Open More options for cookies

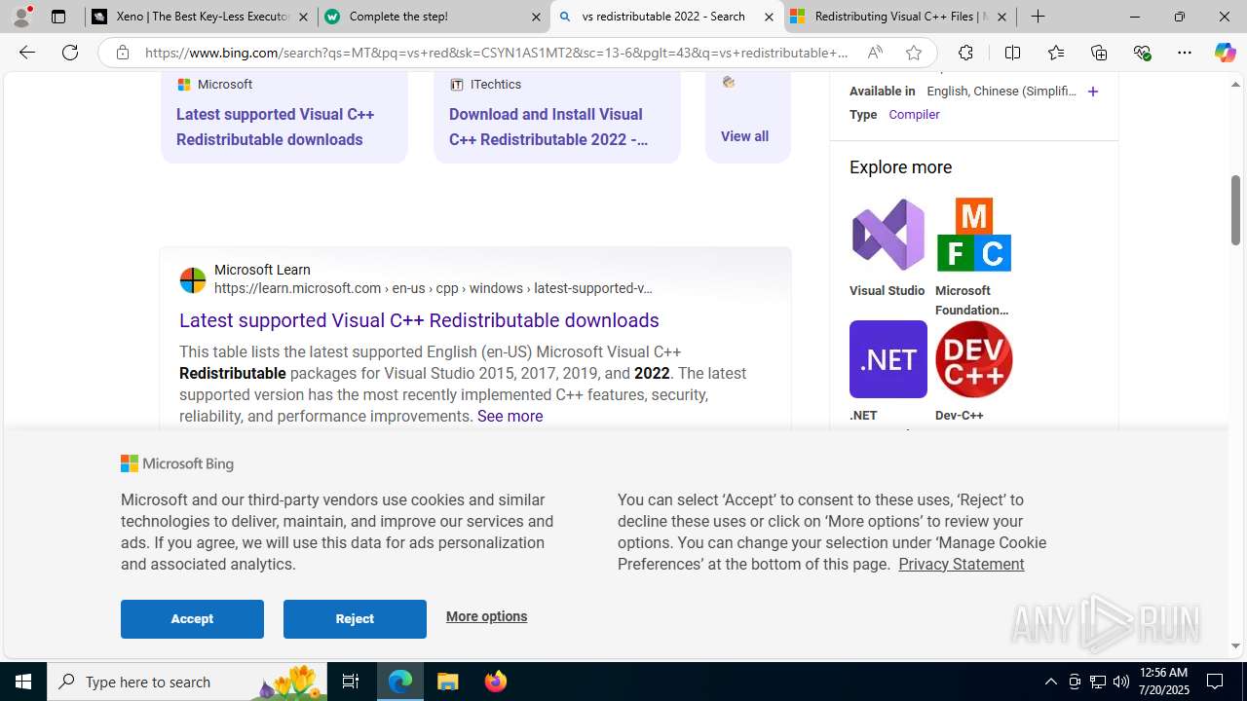pos(486,616)
